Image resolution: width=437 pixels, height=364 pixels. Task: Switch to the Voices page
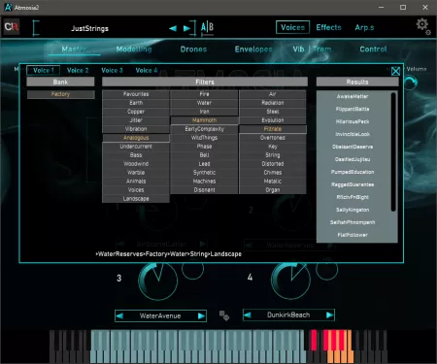[292, 27]
